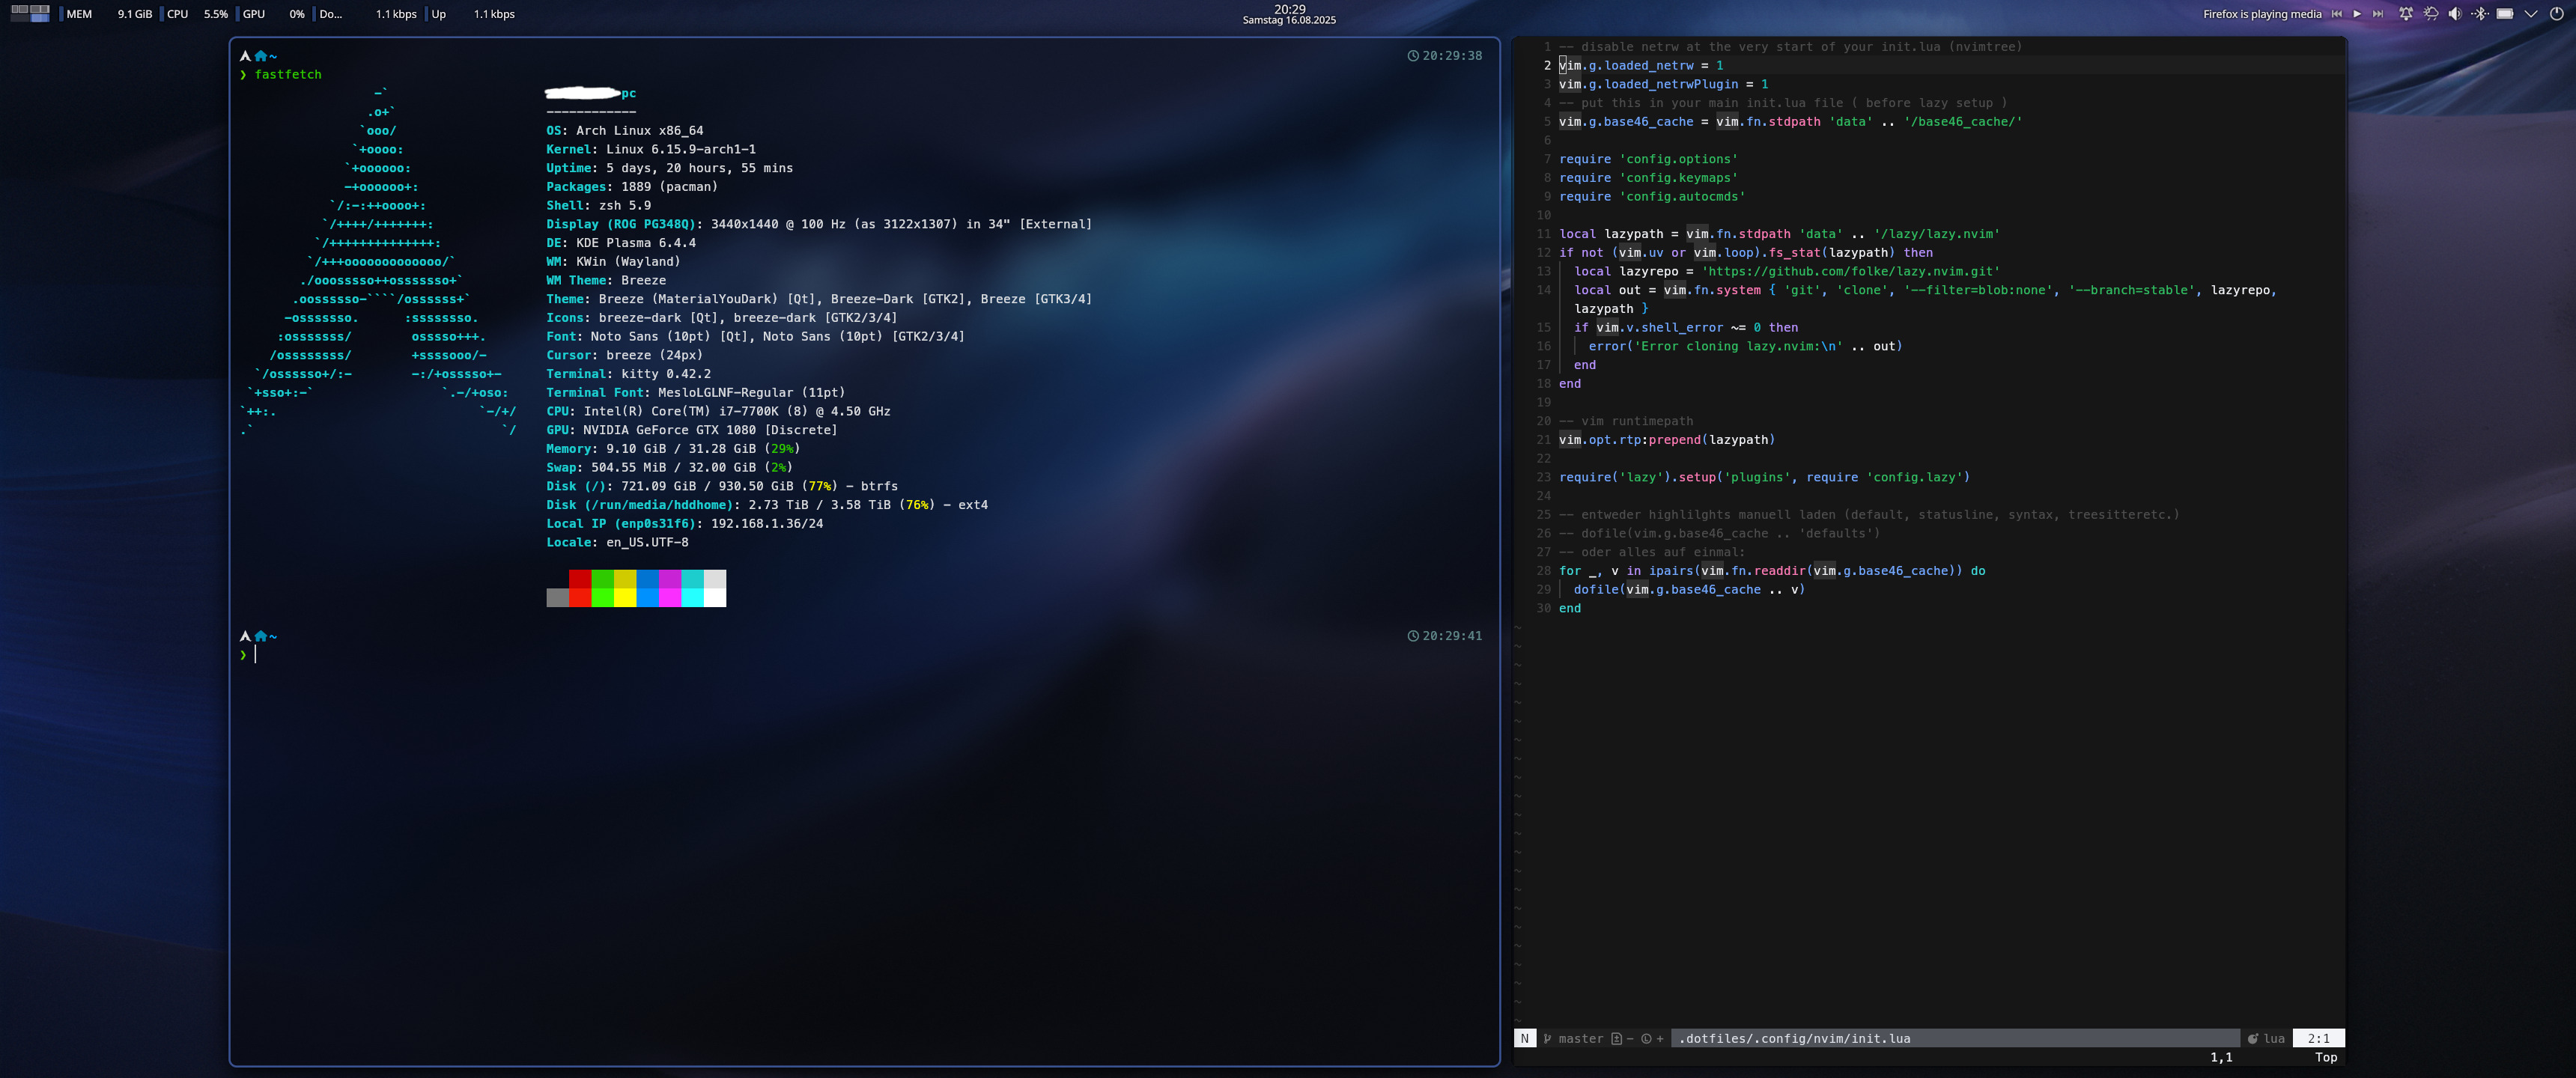The width and height of the screenshot is (2576, 1078).
Task: Go to previous track in media controls
Action: click(2337, 14)
